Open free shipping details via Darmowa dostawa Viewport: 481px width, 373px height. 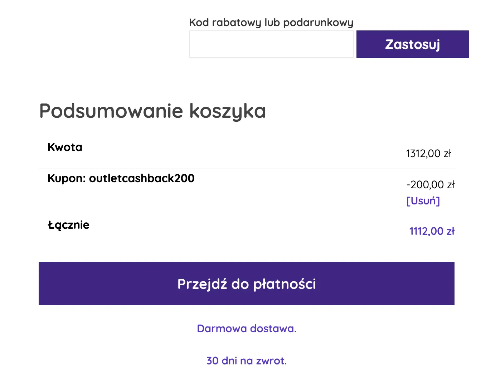(x=246, y=328)
